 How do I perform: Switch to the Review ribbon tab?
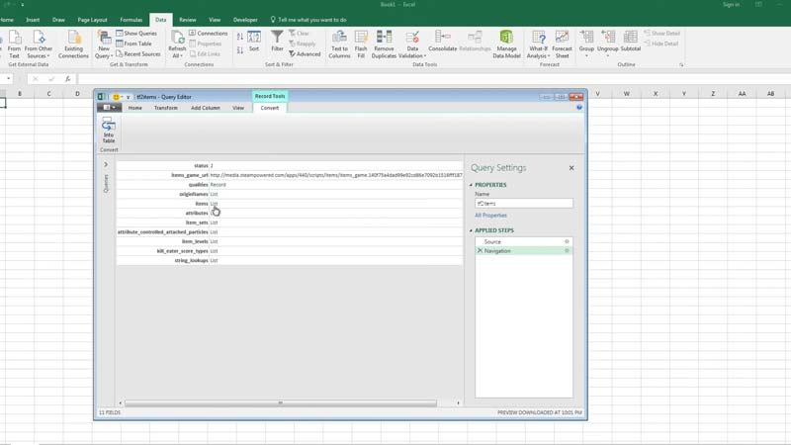(x=188, y=20)
